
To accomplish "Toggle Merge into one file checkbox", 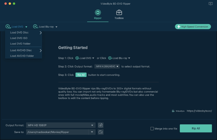I will pyautogui.click(x=152, y=129).
